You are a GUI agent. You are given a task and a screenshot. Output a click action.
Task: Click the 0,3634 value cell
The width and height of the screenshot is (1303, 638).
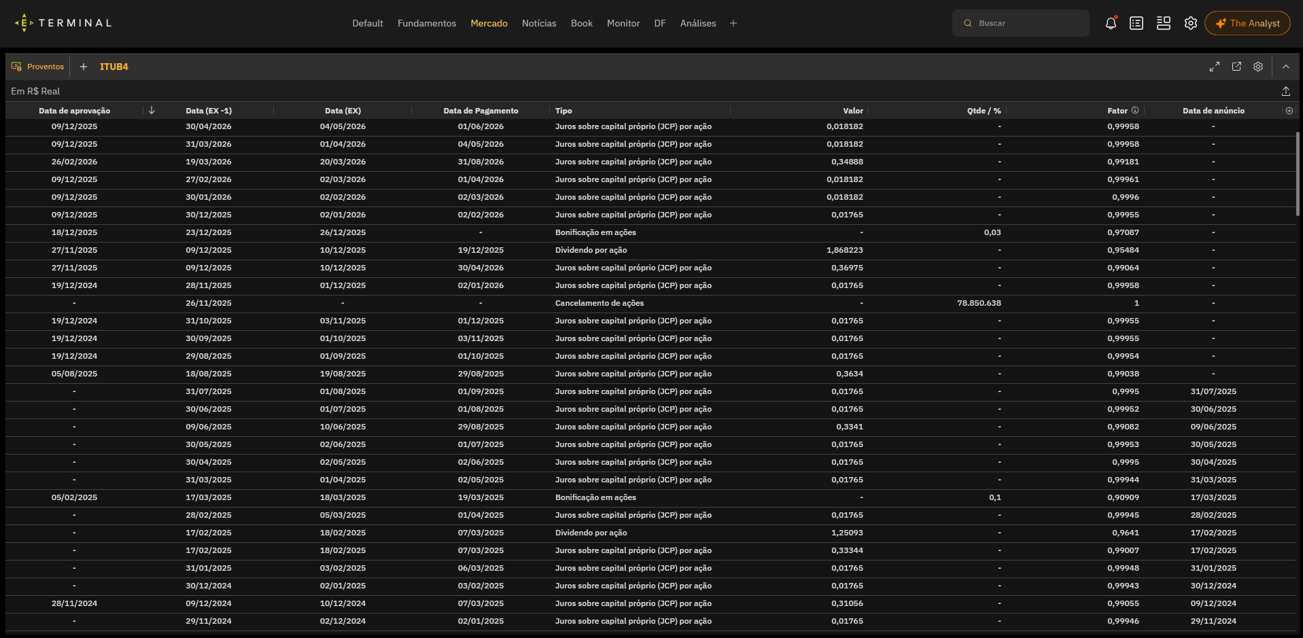point(850,374)
